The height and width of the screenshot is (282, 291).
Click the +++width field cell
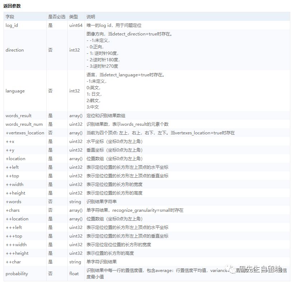click(x=16, y=244)
